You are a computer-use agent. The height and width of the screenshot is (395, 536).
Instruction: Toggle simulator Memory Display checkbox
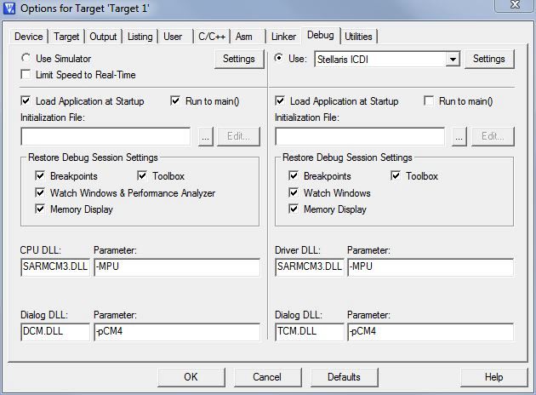(40, 209)
